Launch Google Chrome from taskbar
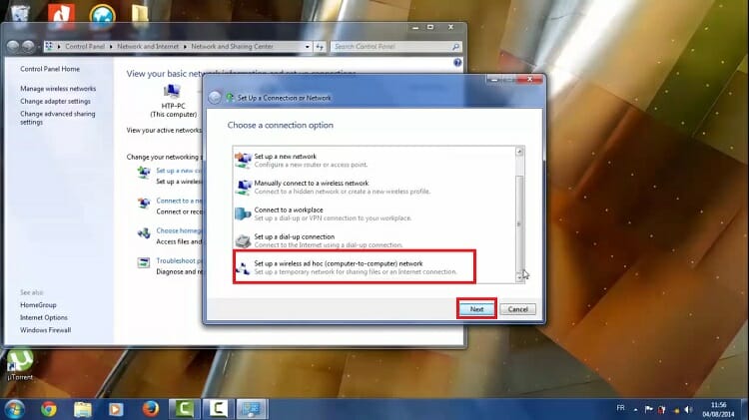This screenshot has width=749, height=420. click(x=48, y=409)
